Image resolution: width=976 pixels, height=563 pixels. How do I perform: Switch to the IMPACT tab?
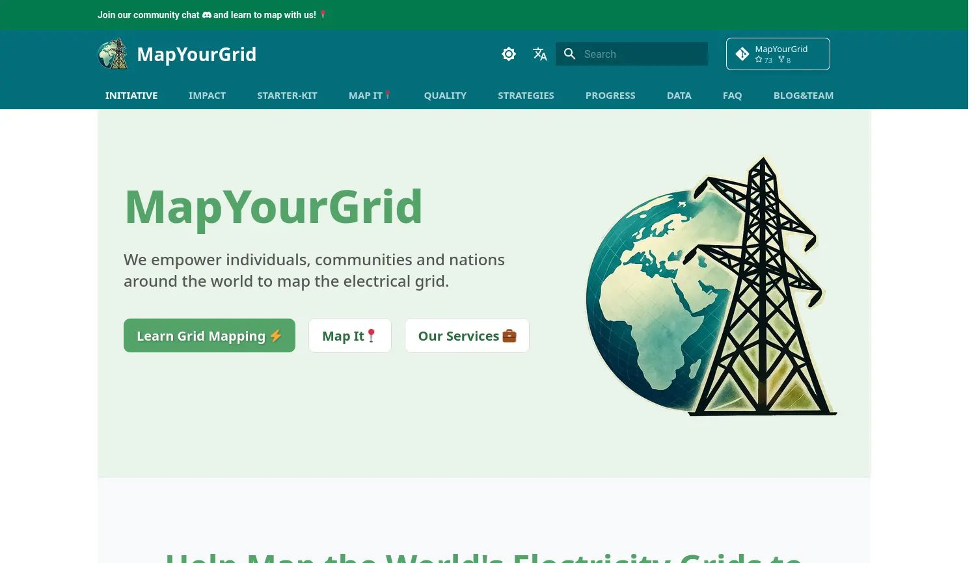pos(207,96)
